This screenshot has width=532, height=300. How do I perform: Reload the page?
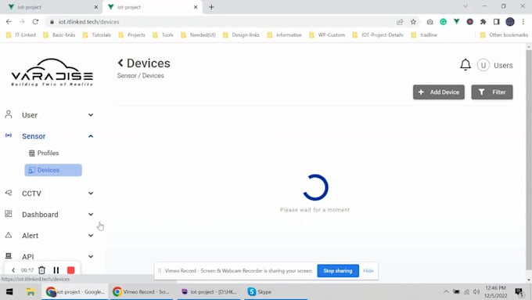click(35, 22)
